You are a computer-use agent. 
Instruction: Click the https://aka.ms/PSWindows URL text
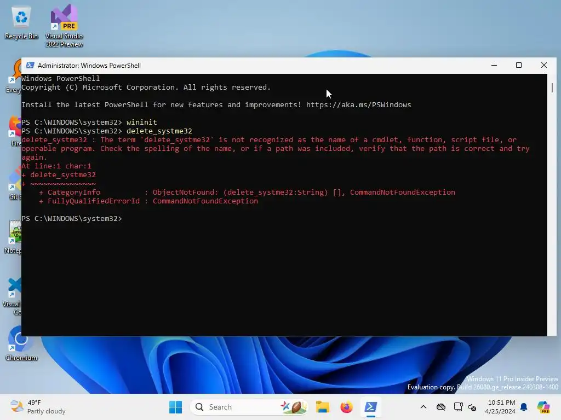358,105
